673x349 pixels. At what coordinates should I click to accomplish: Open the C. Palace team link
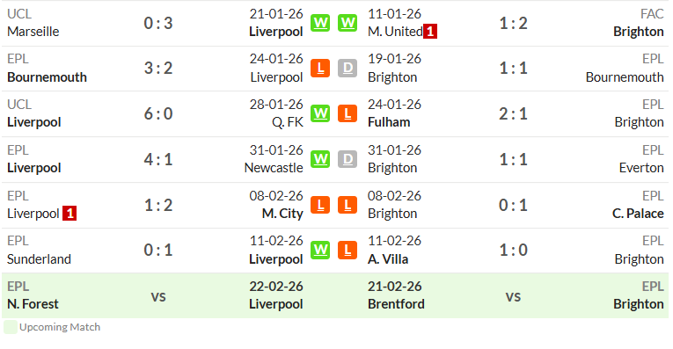point(638,214)
